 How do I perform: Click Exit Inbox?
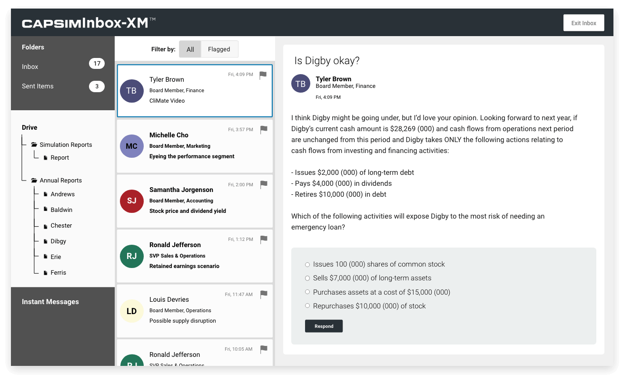pyautogui.click(x=583, y=22)
